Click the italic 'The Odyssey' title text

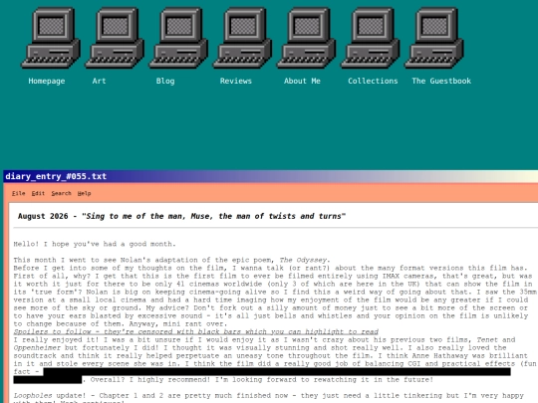point(304,260)
